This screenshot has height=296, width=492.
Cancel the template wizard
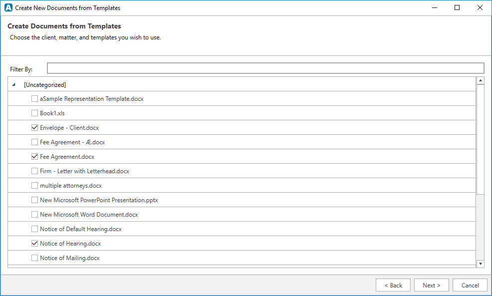[x=470, y=286]
